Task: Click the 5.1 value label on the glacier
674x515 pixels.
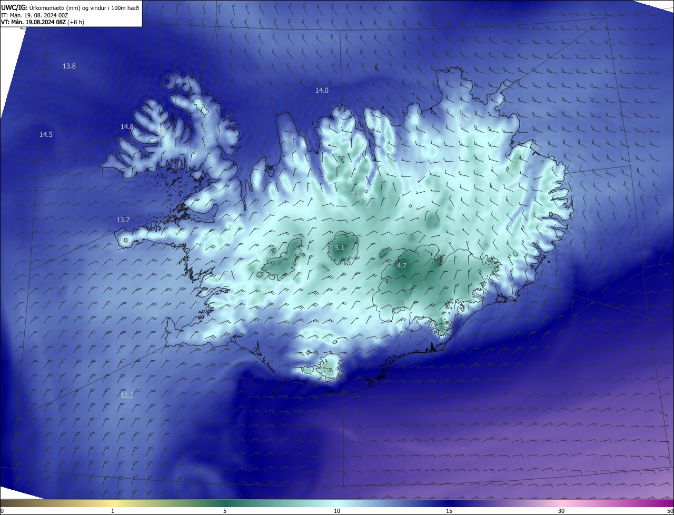Action: pos(340,248)
